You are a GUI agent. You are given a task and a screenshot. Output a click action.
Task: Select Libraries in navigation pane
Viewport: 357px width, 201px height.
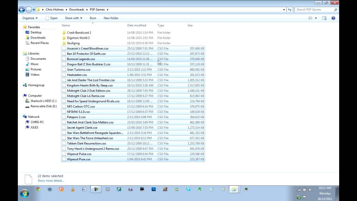pos(33,54)
